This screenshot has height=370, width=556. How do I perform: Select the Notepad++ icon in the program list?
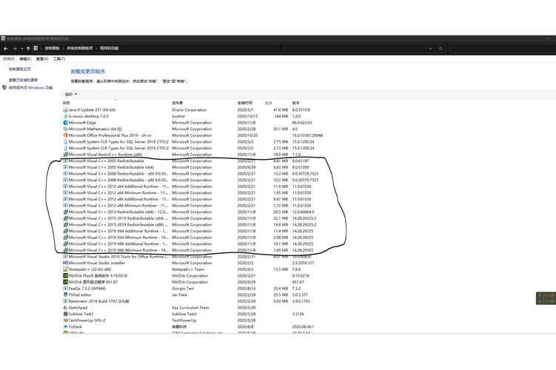pos(65,269)
